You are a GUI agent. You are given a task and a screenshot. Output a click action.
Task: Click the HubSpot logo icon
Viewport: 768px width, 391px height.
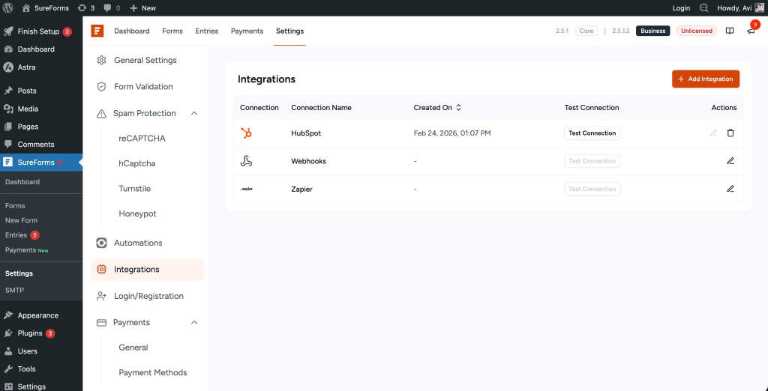click(x=246, y=133)
